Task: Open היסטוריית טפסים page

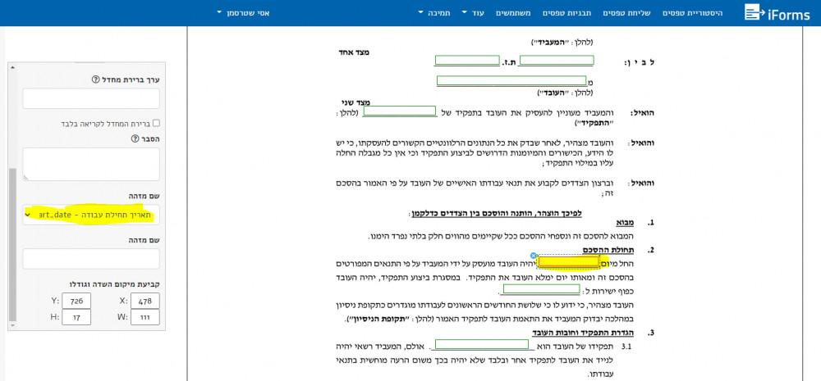Action: click(x=692, y=12)
